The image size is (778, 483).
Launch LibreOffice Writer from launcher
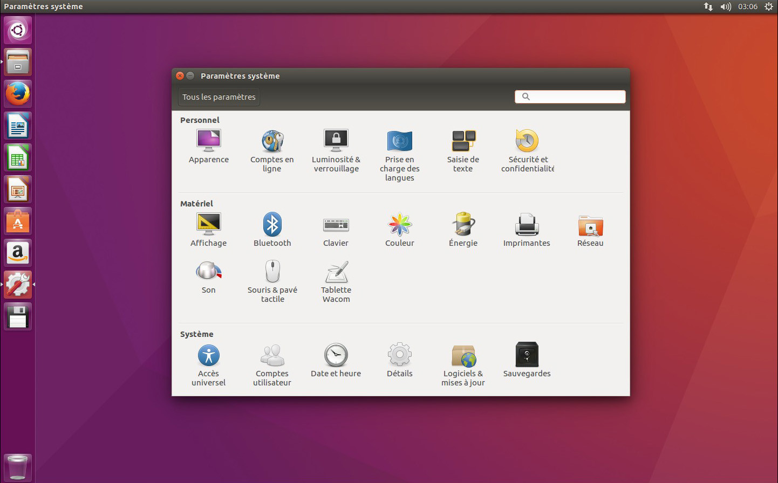coord(18,126)
